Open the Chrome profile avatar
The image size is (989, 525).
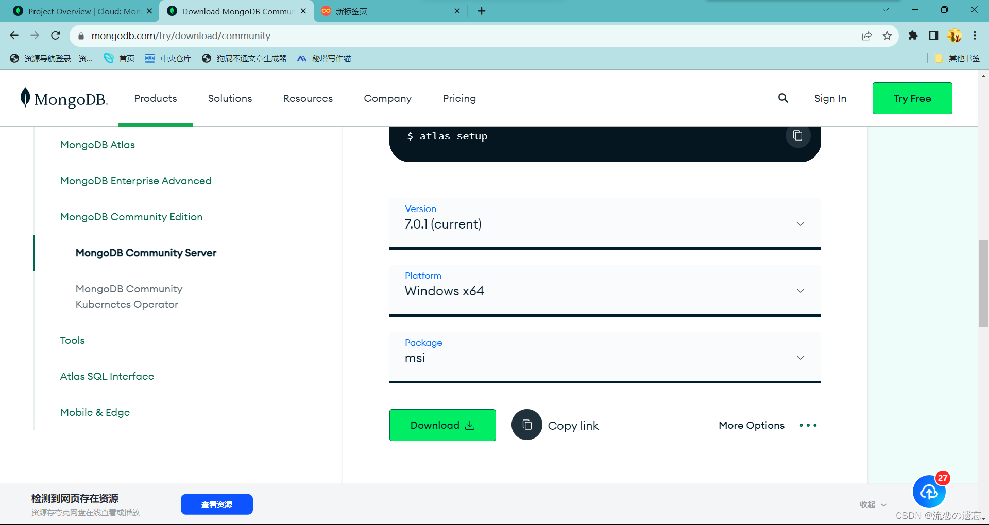coord(954,36)
